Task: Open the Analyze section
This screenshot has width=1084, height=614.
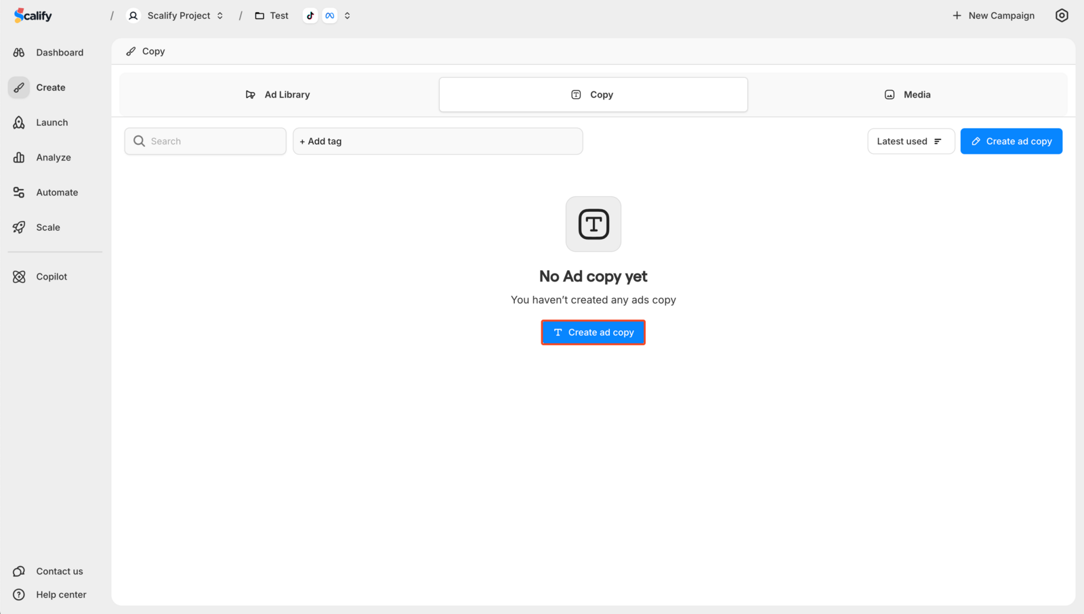Action: click(54, 157)
